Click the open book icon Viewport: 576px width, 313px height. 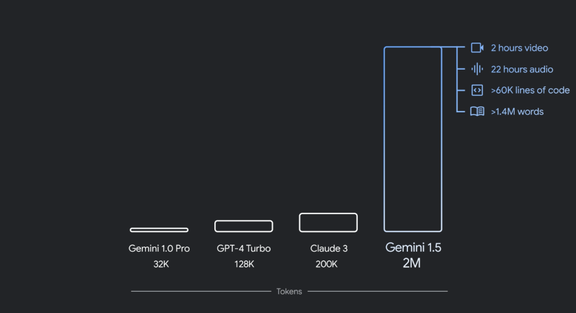477,111
